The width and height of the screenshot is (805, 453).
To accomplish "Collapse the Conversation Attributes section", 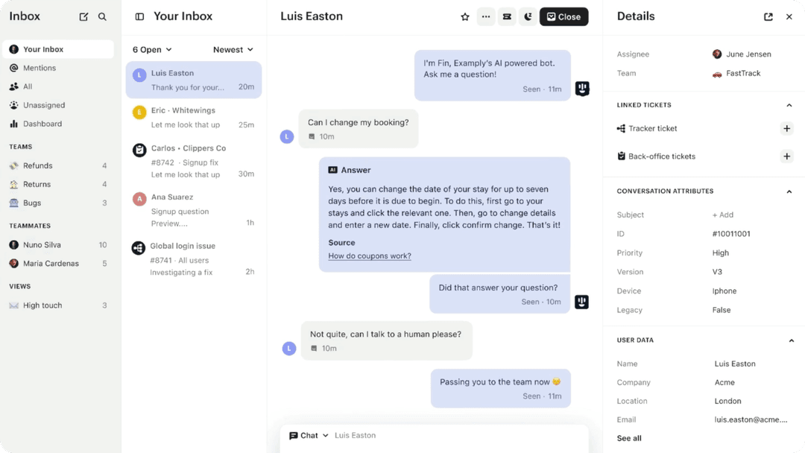I will pos(789,191).
